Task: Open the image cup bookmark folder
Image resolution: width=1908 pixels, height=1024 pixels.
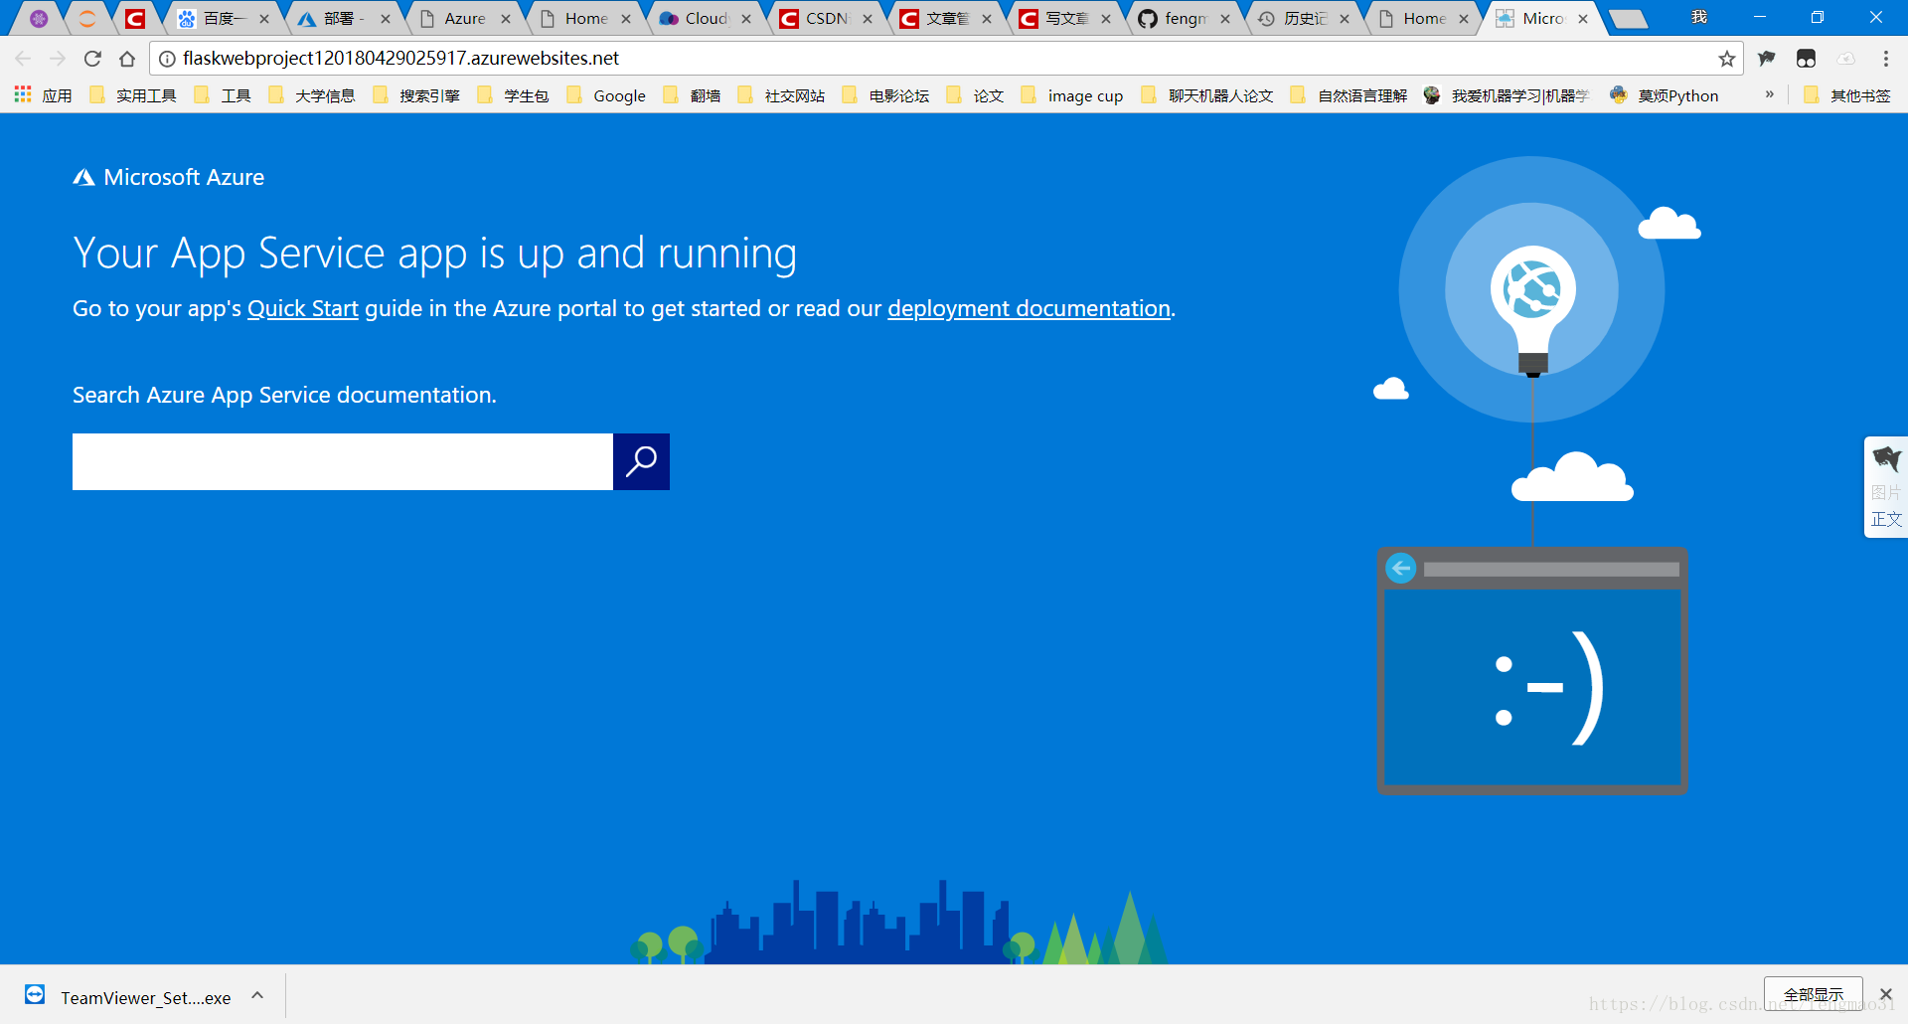Action: (1072, 95)
